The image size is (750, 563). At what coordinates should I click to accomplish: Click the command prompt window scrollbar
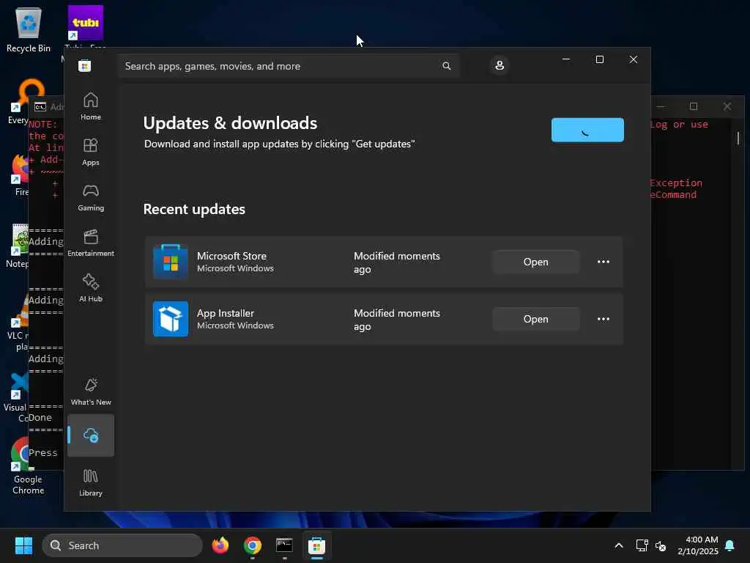click(x=738, y=139)
